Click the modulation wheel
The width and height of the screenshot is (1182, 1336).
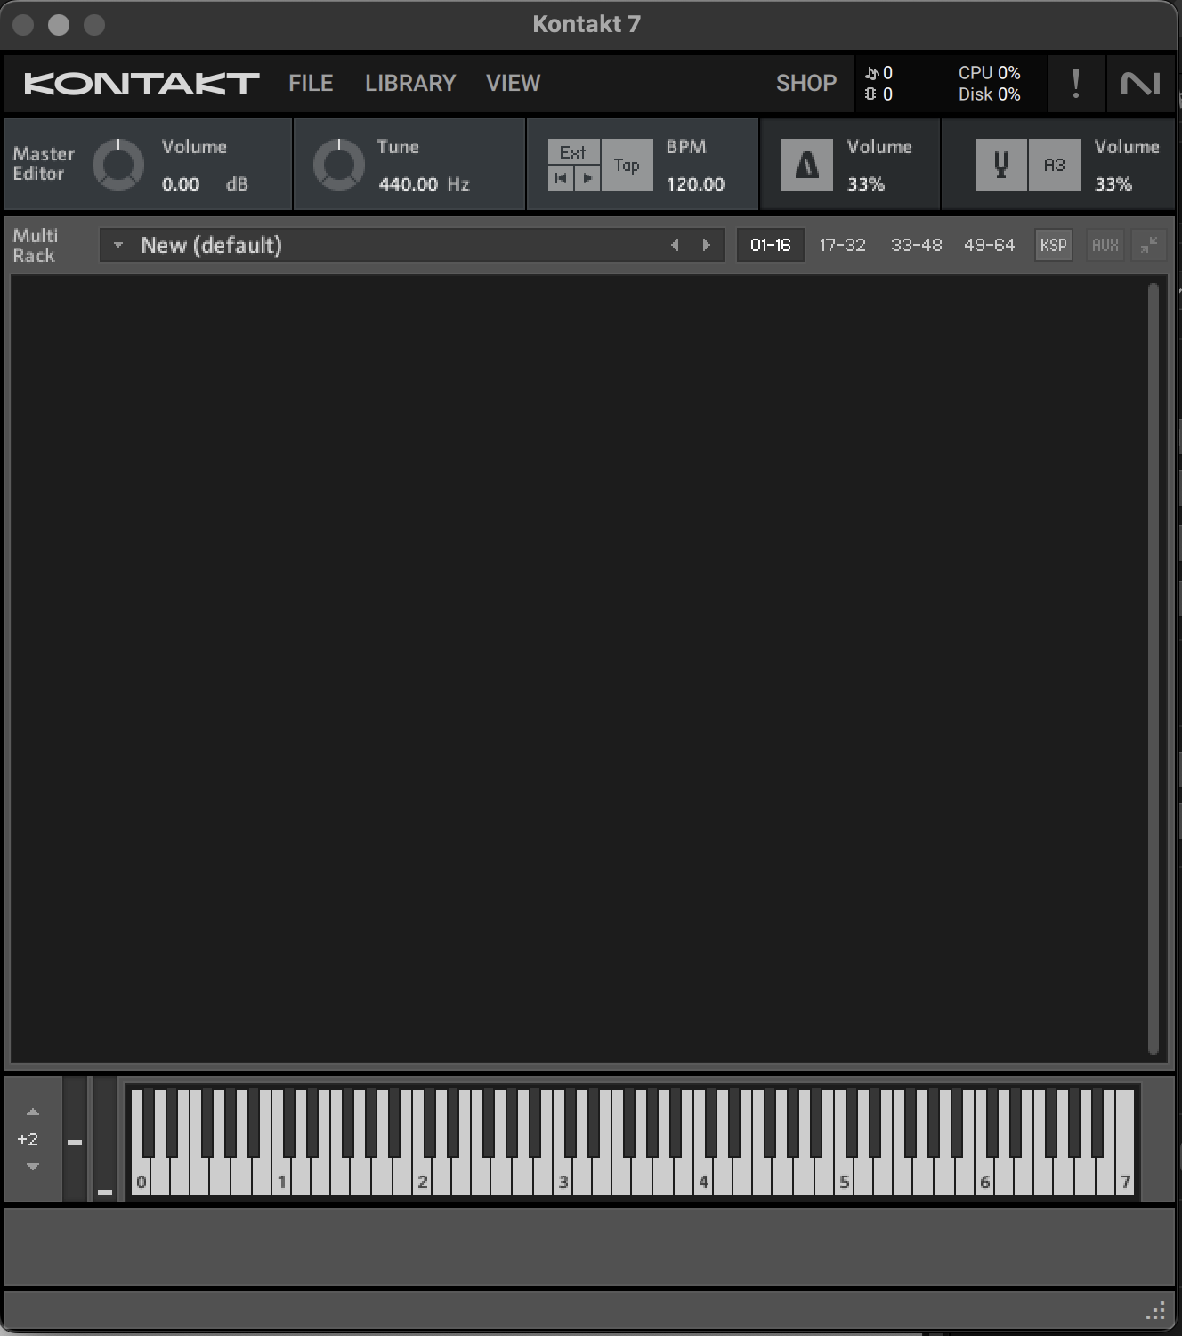pyautogui.click(x=105, y=1140)
